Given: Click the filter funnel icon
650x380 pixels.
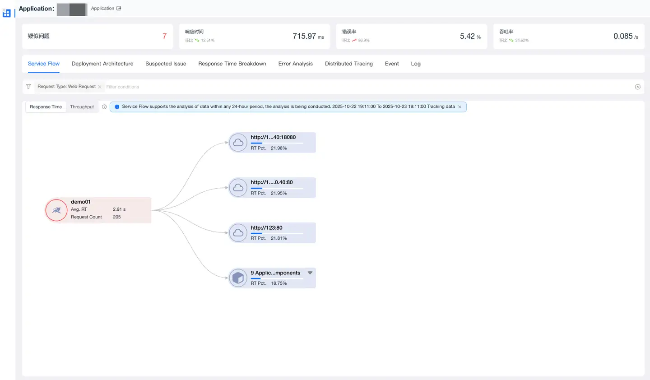Looking at the screenshot, I should (x=28, y=87).
